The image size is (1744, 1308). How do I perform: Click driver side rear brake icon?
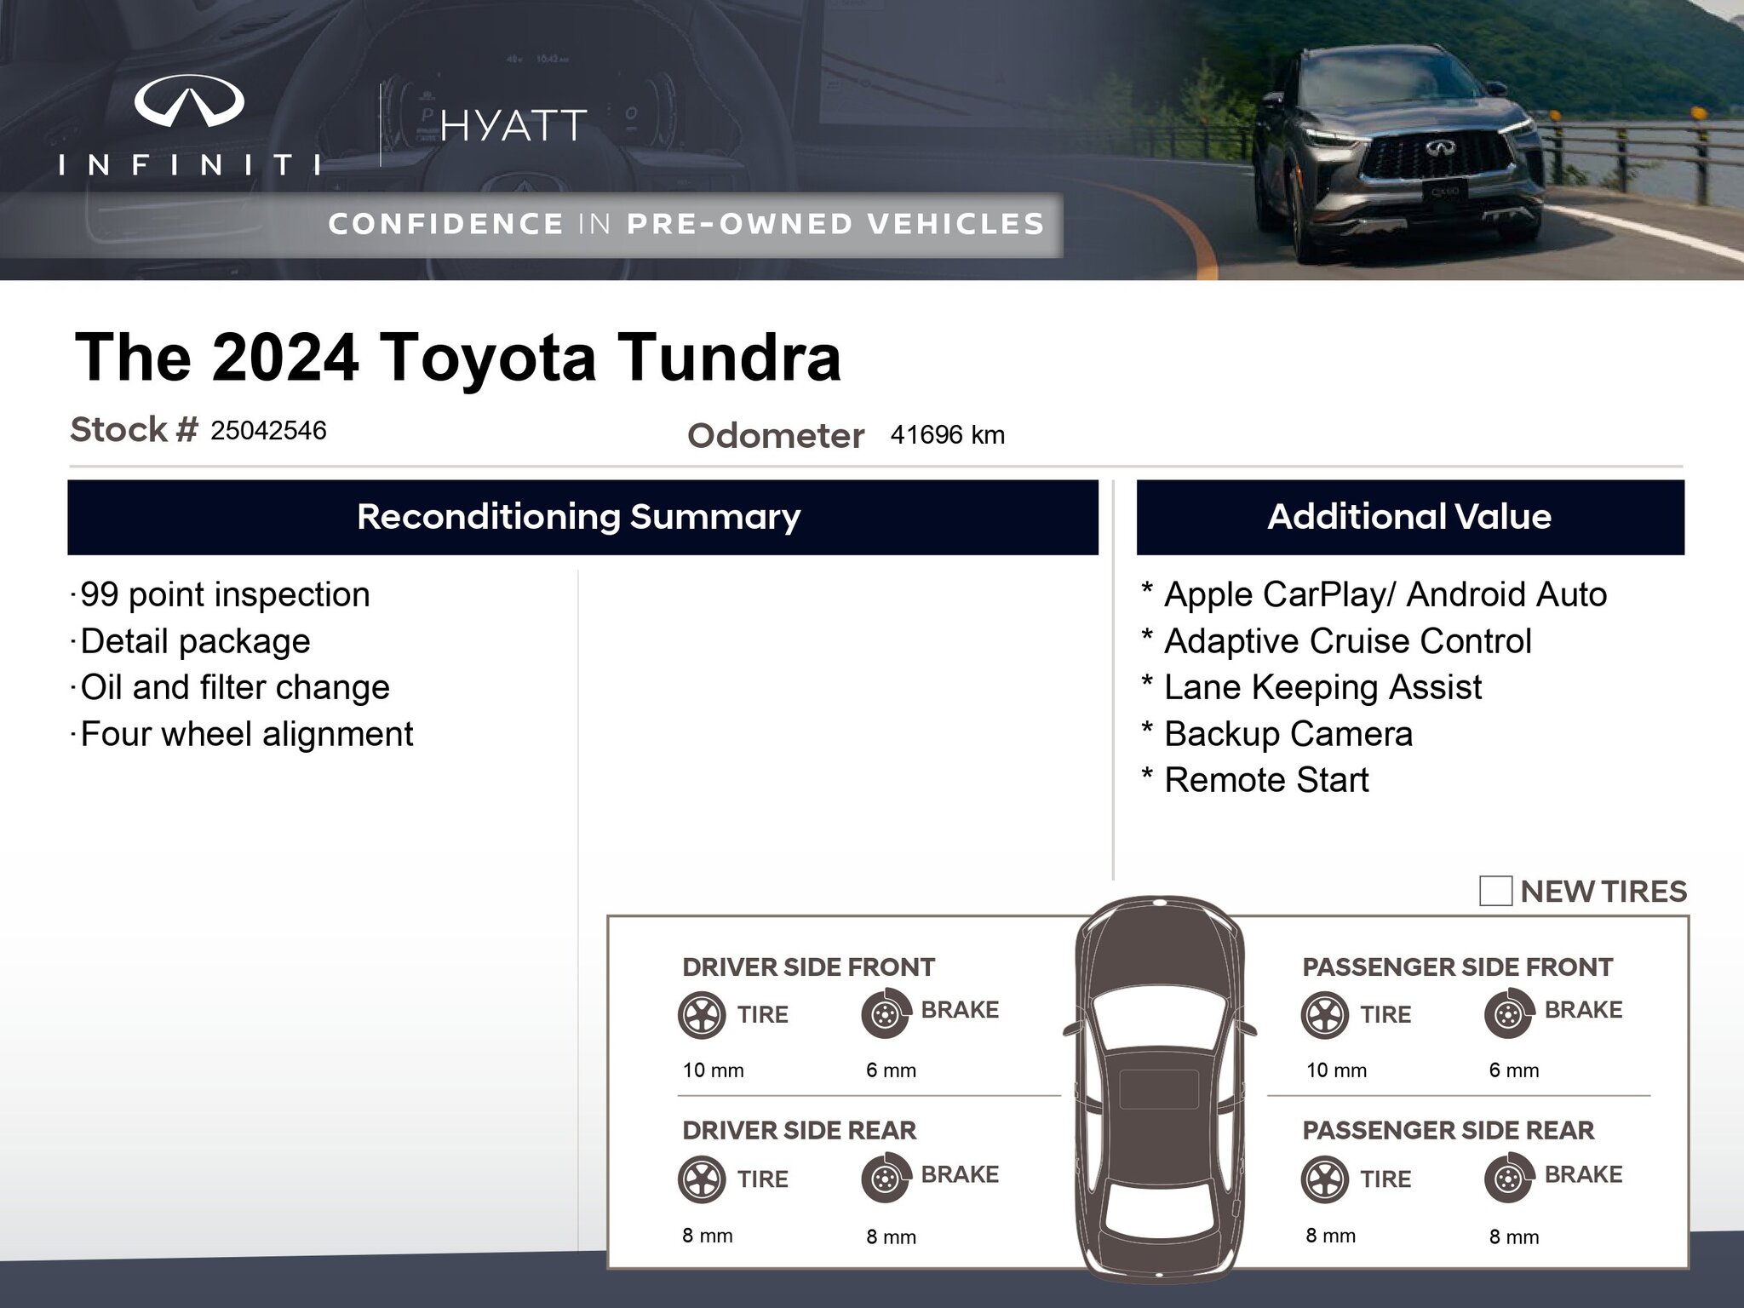click(x=886, y=1179)
